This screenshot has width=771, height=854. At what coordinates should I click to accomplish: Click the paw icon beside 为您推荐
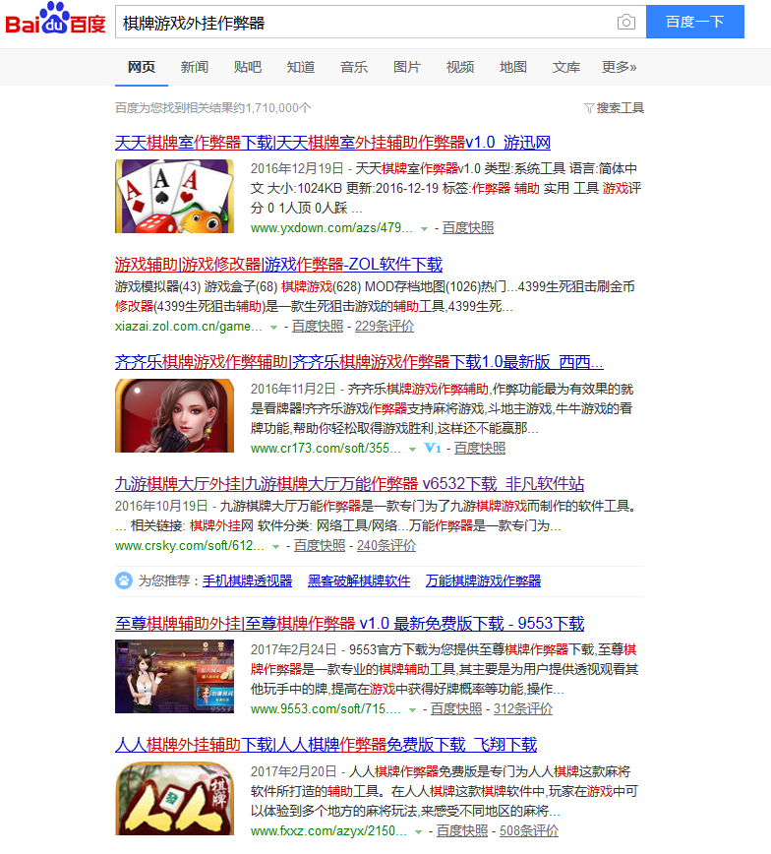[124, 580]
